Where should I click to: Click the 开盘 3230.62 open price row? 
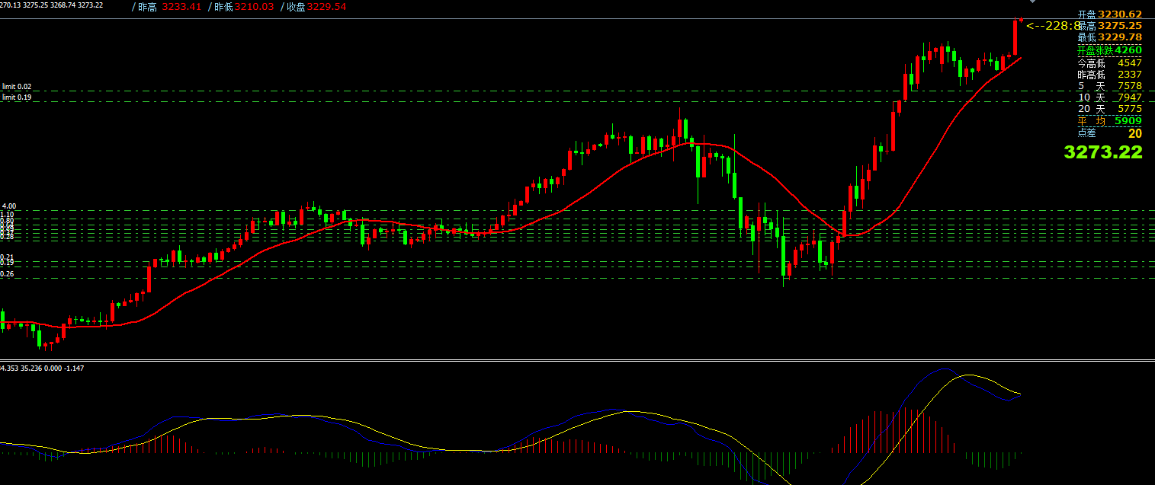(x=1109, y=14)
